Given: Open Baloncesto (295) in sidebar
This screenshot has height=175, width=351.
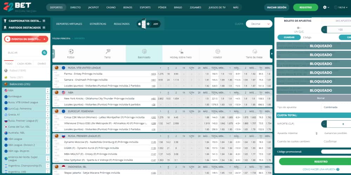Looking at the screenshot, I should tap(26, 84).
